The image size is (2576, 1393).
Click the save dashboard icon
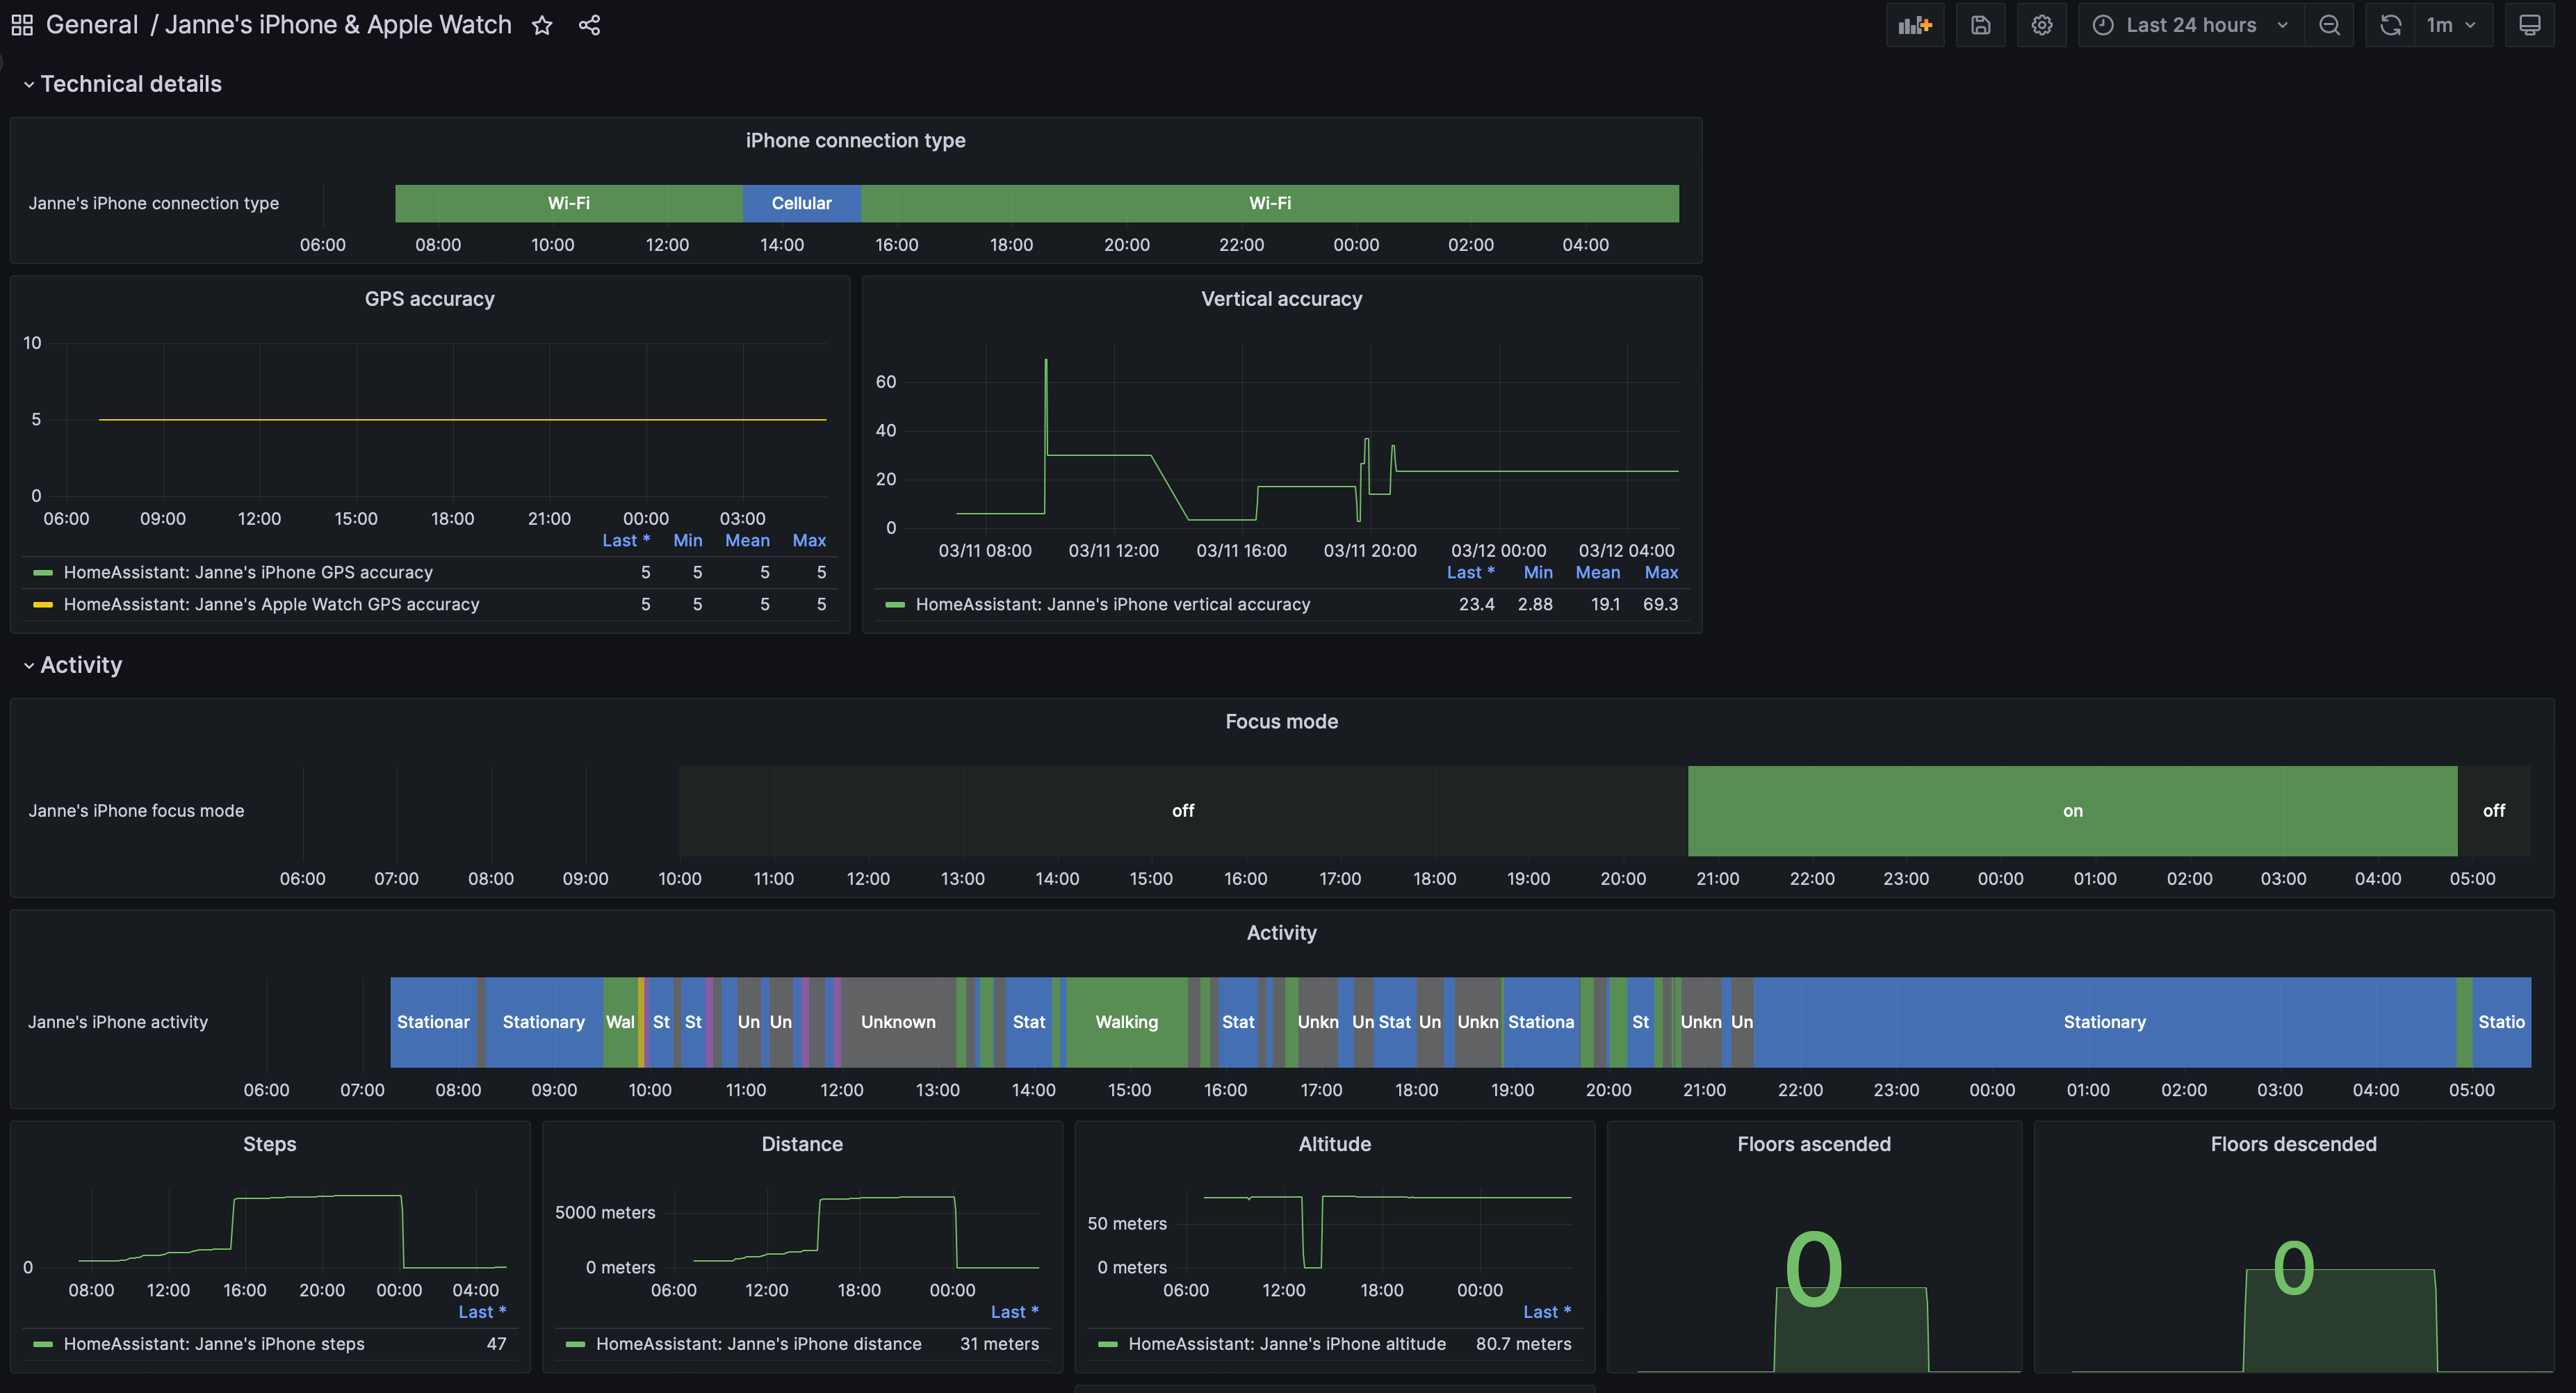(x=1981, y=24)
